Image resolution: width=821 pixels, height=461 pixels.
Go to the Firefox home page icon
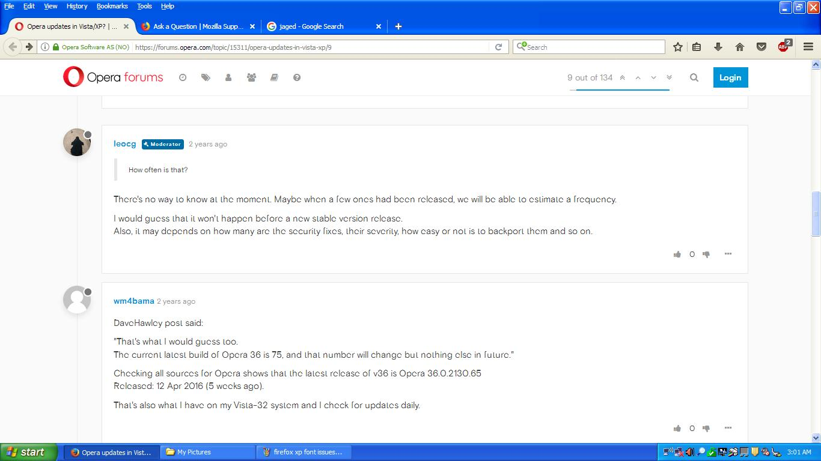pyautogui.click(x=740, y=47)
